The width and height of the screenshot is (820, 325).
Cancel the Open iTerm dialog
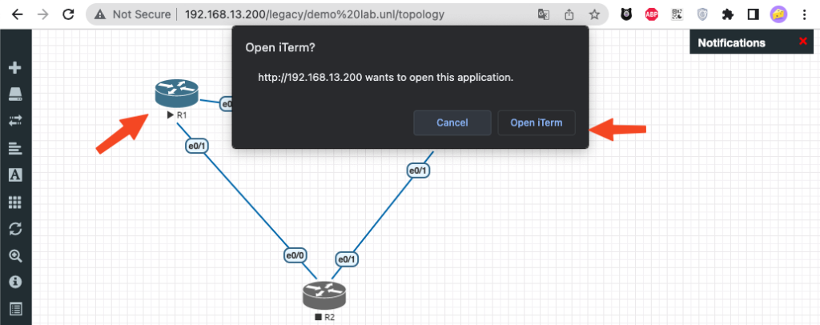point(452,122)
